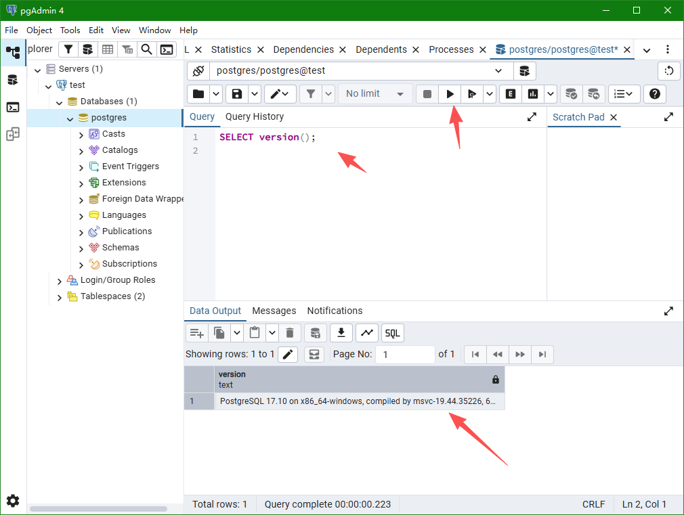Click Search Objects magnifier icon
The height and width of the screenshot is (515, 684).
[x=147, y=49]
